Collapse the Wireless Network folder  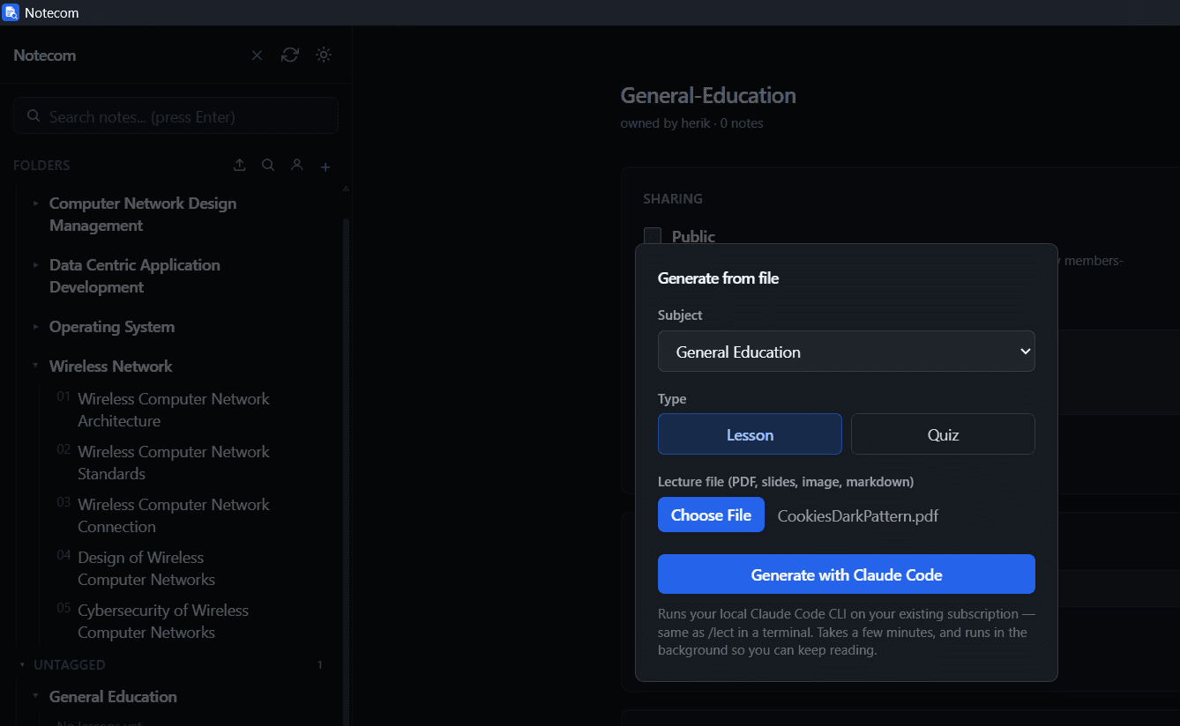point(36,366)
